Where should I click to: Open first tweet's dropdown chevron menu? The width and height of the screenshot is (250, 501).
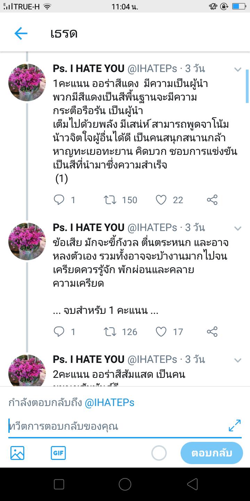pos(238,69)
